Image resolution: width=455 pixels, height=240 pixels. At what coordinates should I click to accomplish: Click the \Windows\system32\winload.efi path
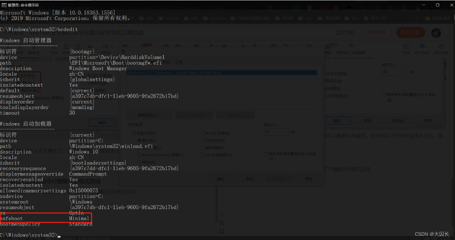click(111, 146)
